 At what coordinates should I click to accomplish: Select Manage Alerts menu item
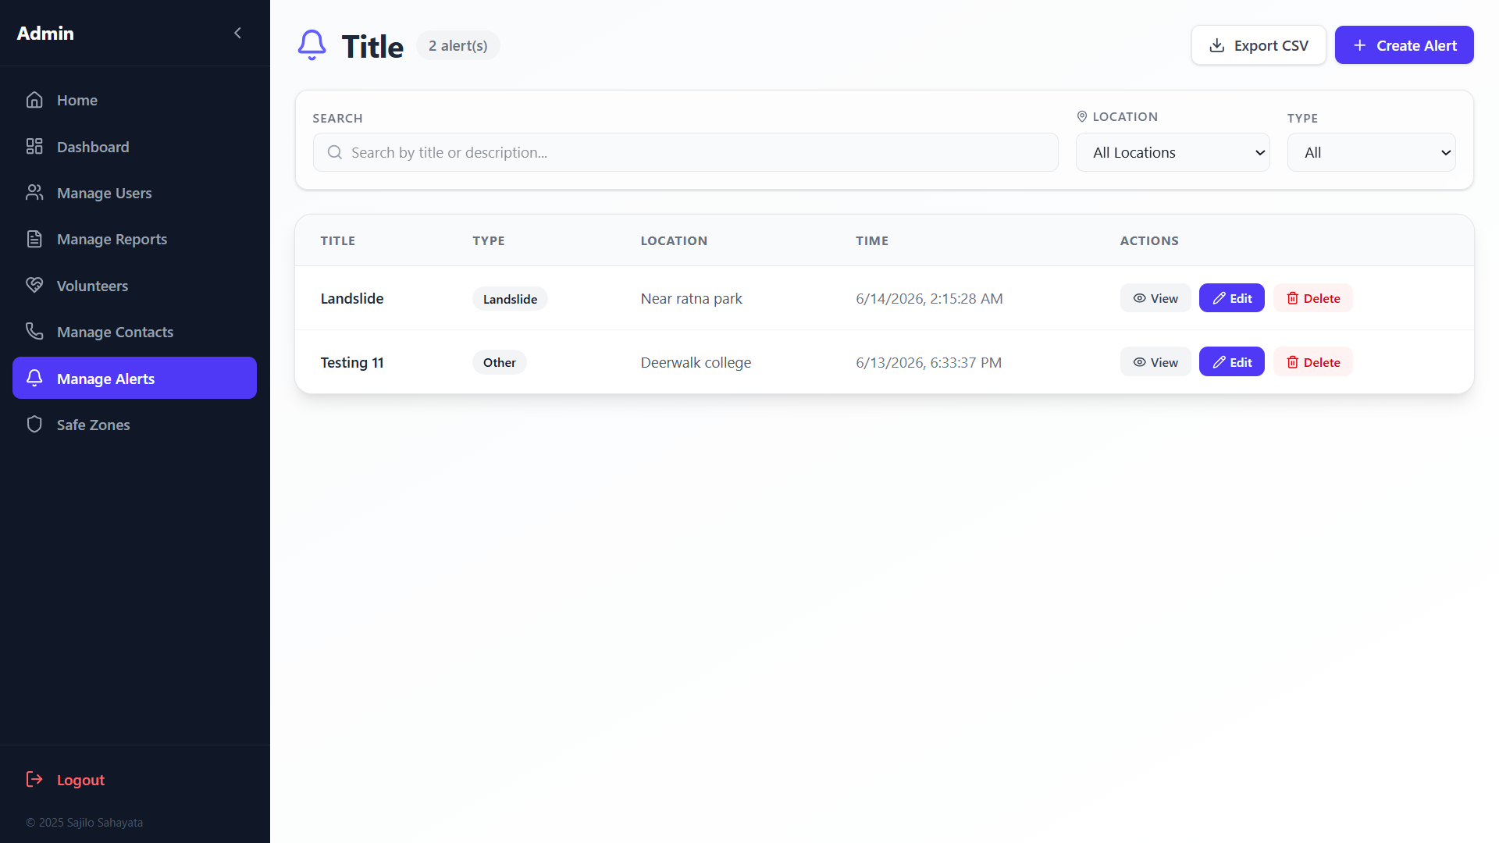pyautogui.click(x=134, y=378)
